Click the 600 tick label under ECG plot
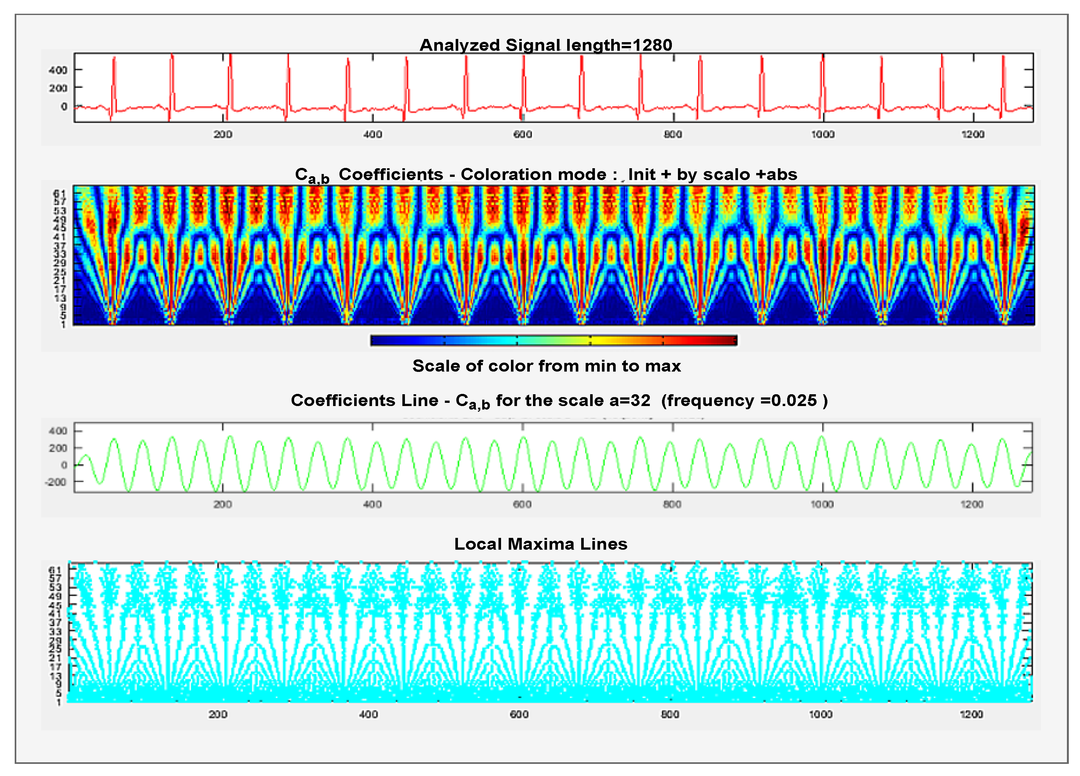This screenshot has height=776, width=1080. point(522,135)
